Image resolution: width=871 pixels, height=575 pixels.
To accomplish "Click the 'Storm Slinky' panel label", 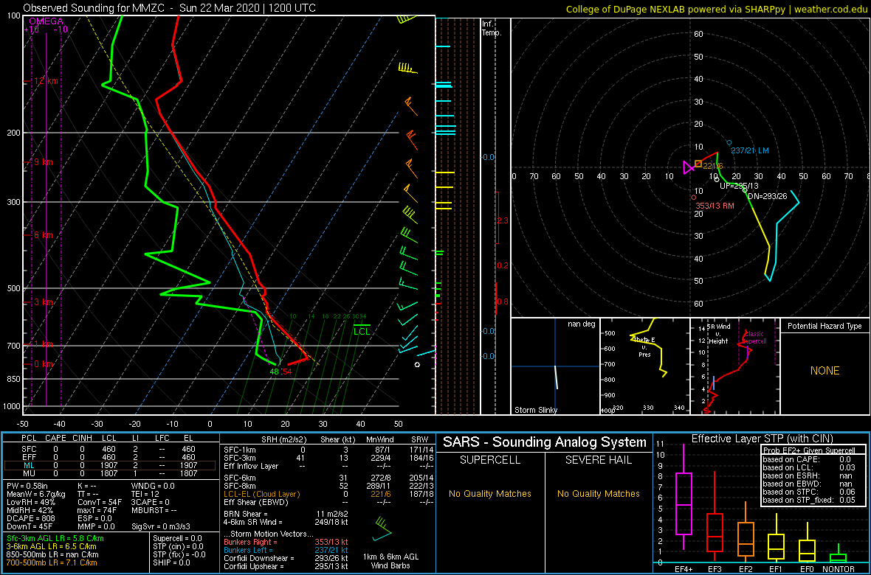I will [535, 410].
